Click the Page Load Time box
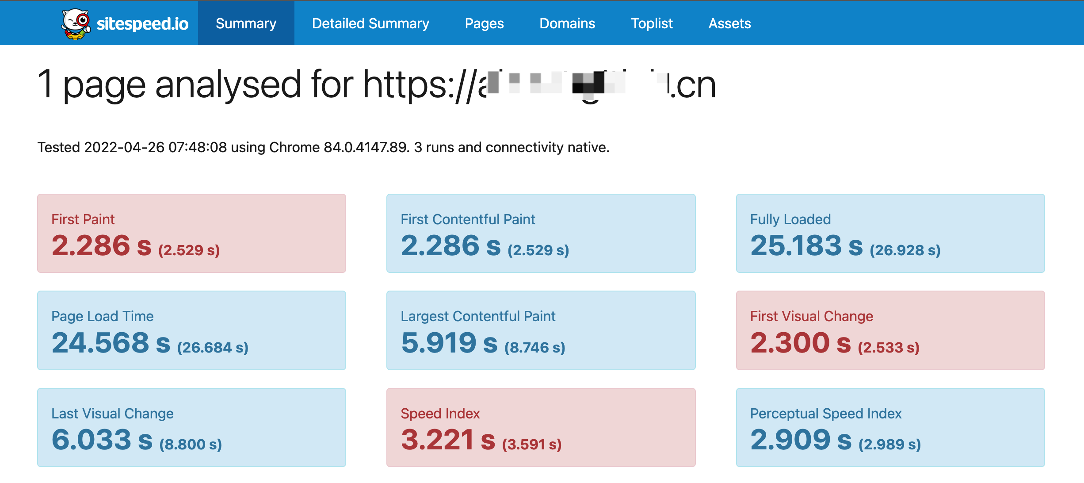The height and width of the screenshot is (483, 1084). tap(191, 330)
